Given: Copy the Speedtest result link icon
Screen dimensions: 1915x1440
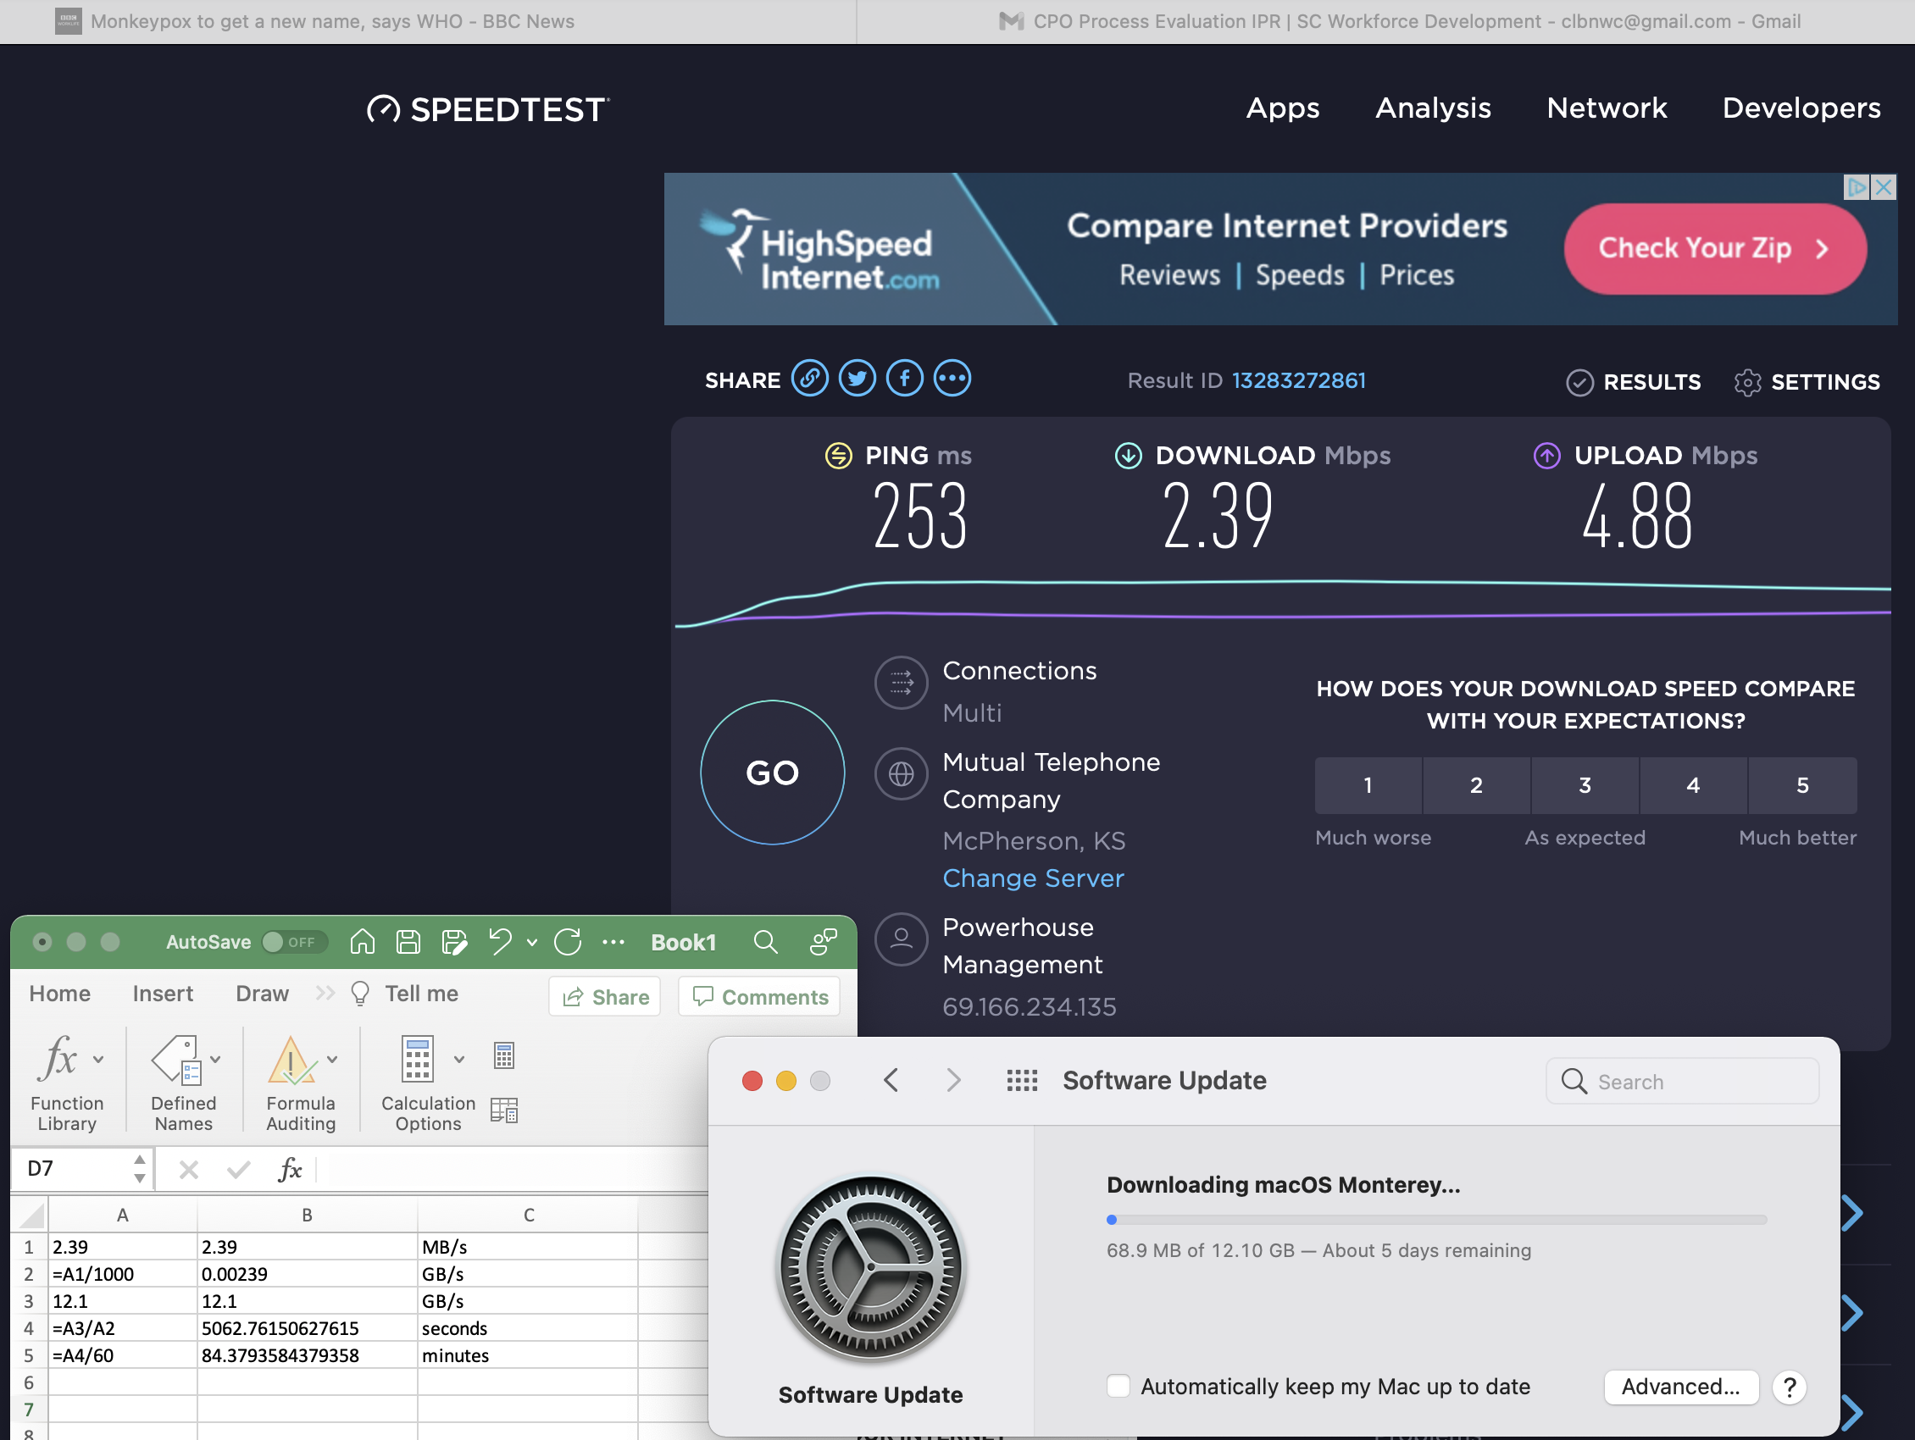Looking at the screenshot, I should tap(808, 379).
